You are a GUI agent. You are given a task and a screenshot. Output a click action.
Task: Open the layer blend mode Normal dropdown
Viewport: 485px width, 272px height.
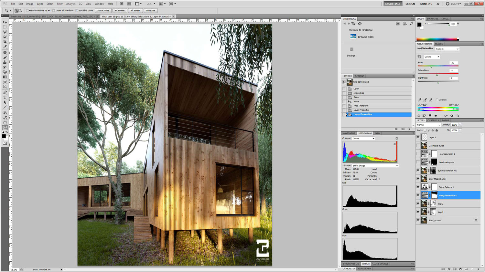428,125
